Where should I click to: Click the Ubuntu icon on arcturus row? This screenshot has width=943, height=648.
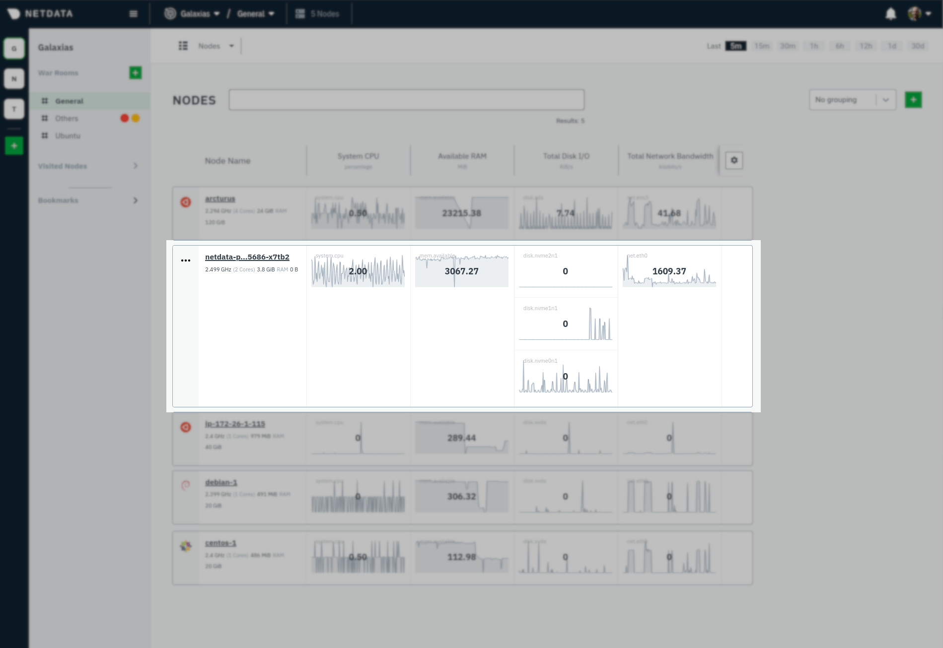(186, 202)
